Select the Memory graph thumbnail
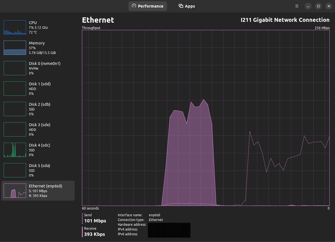Screen dimensions: 335x242 (15, 48)
